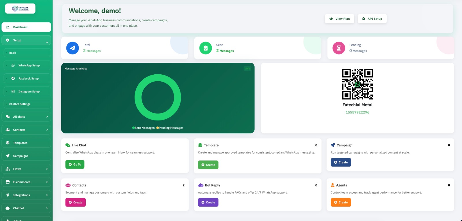Click pink Create button on Contacts card
The height and width of the screenshot is (221, 462).
pos(75,202)
